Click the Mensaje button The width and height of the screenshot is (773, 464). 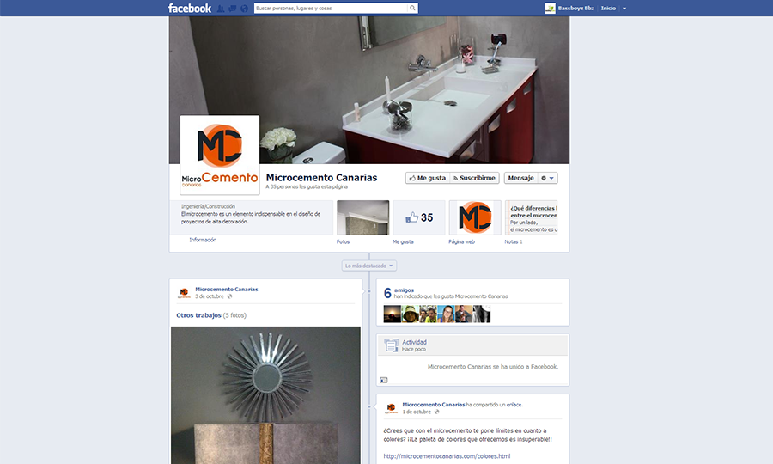pos(521,178)
